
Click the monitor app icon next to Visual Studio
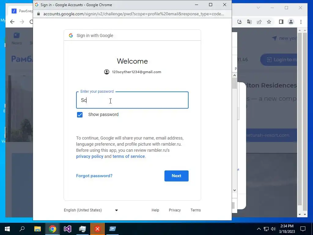(x=83, y=229)
